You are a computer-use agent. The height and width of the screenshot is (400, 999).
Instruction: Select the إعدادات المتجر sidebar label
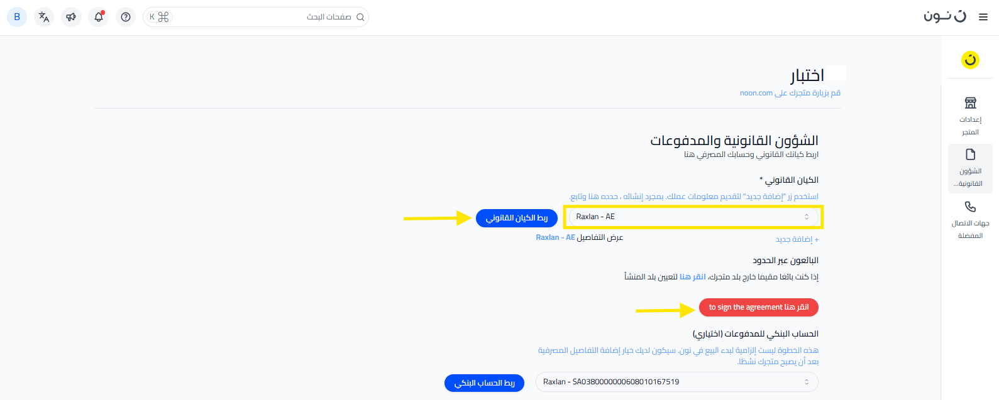coord(970,126)
